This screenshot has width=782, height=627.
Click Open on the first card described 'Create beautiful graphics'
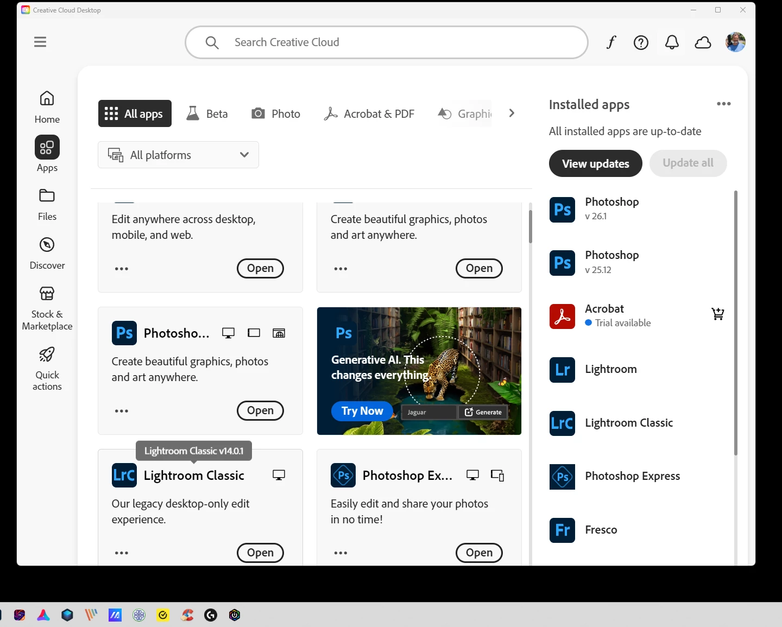coord(479,268)
